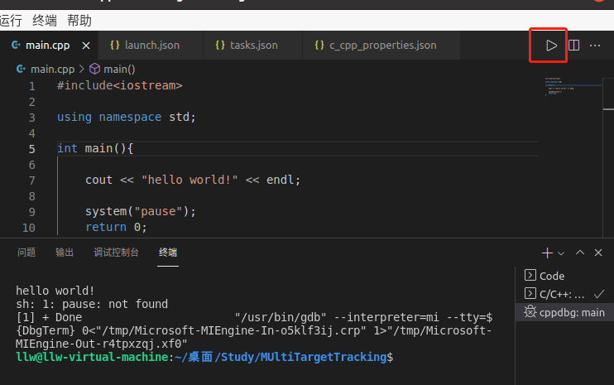Viewport: 614px width, 385px height.
Task: Open the 帮助 menu
Action: click(x=79, y=21)
